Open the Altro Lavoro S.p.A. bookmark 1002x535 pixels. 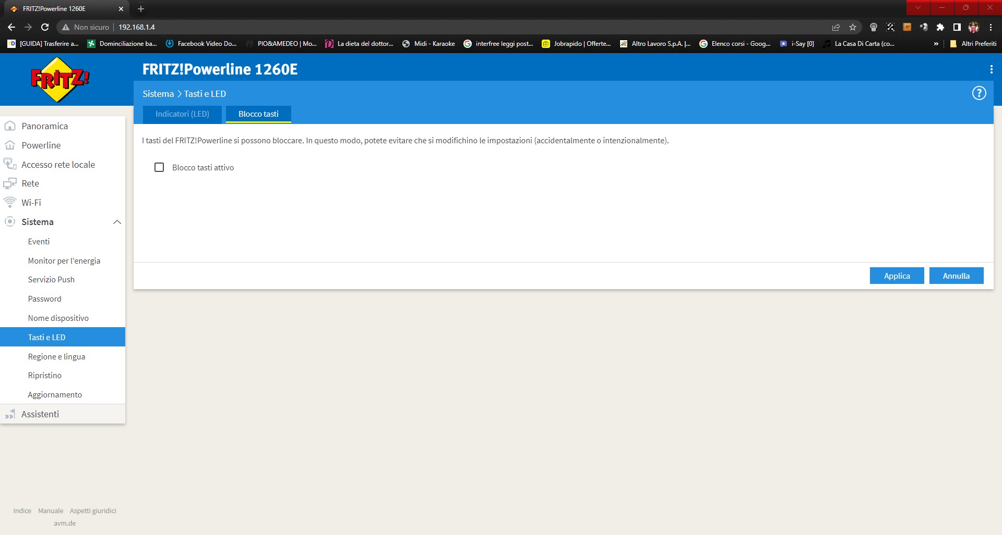point(655,44)
